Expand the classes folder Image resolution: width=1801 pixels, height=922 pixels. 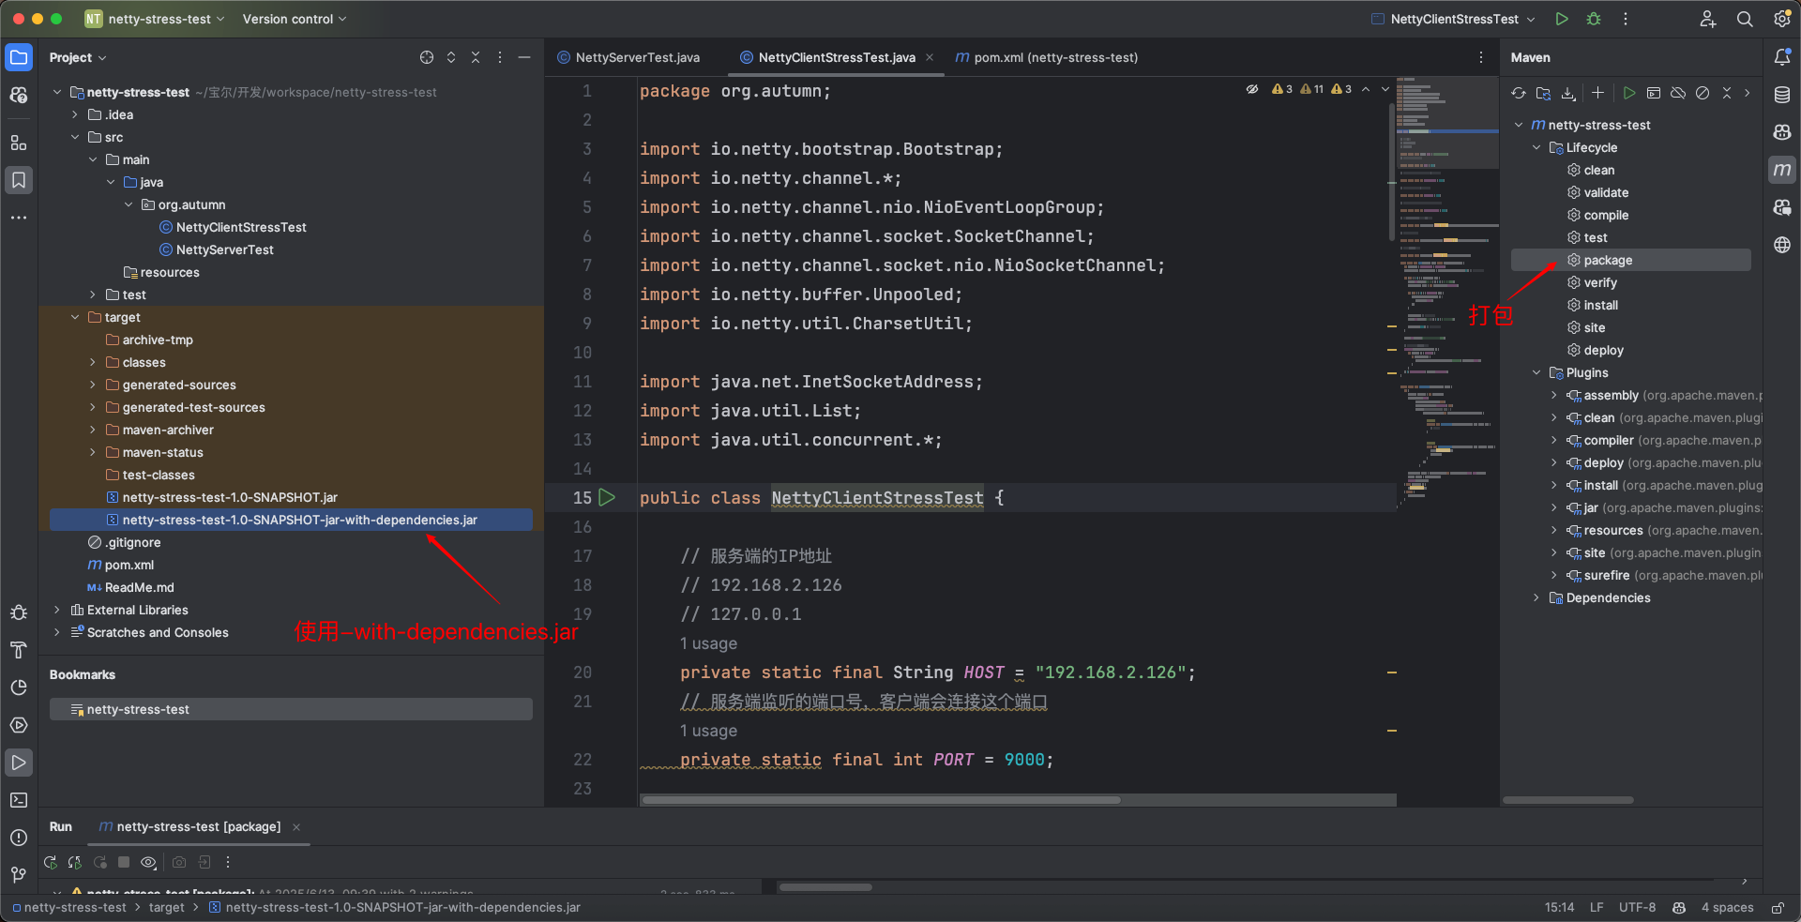[x=93, y=362]
